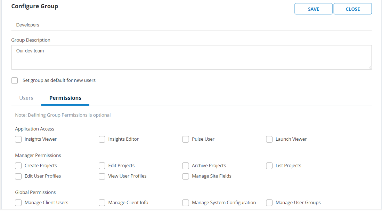Enable Edit User Profiles permission
Viewport: 382px width, 211px height.
(x=18, y=176)
